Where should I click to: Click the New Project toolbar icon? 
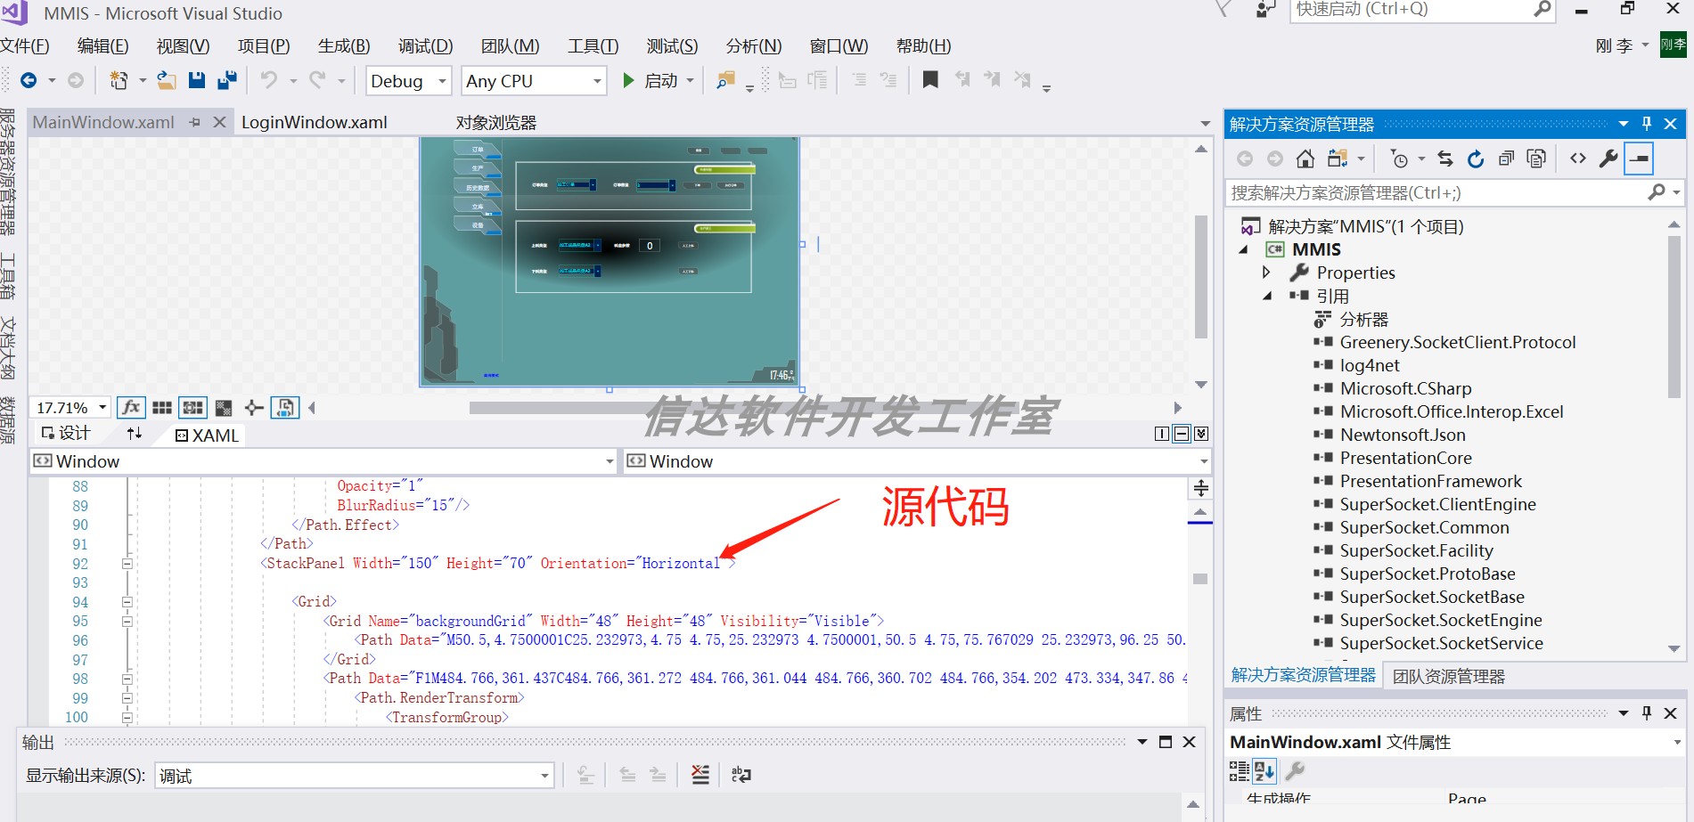pos(118,80)
